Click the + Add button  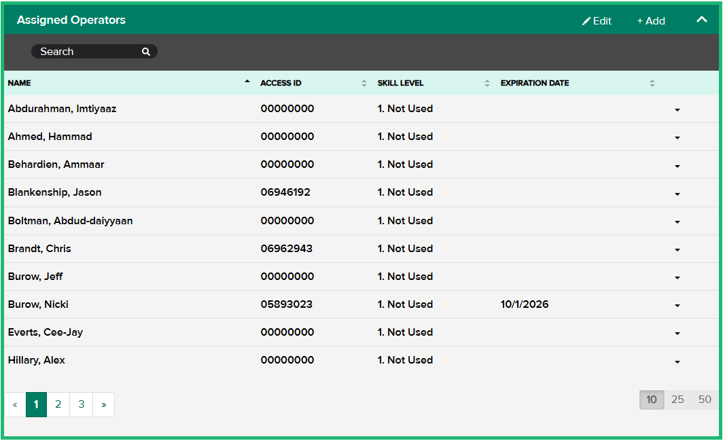[x=650, y=21]
